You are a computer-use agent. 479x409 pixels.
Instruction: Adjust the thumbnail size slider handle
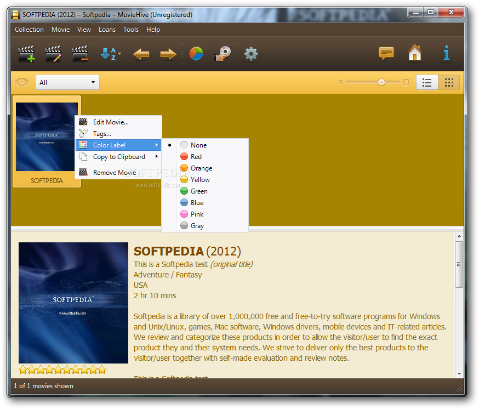pos(381,82)
